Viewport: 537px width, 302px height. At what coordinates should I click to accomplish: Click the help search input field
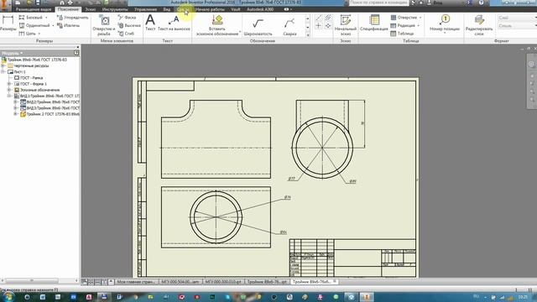point(378,3)
